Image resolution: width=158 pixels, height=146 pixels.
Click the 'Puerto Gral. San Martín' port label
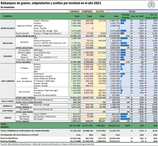tap(24, 80)
